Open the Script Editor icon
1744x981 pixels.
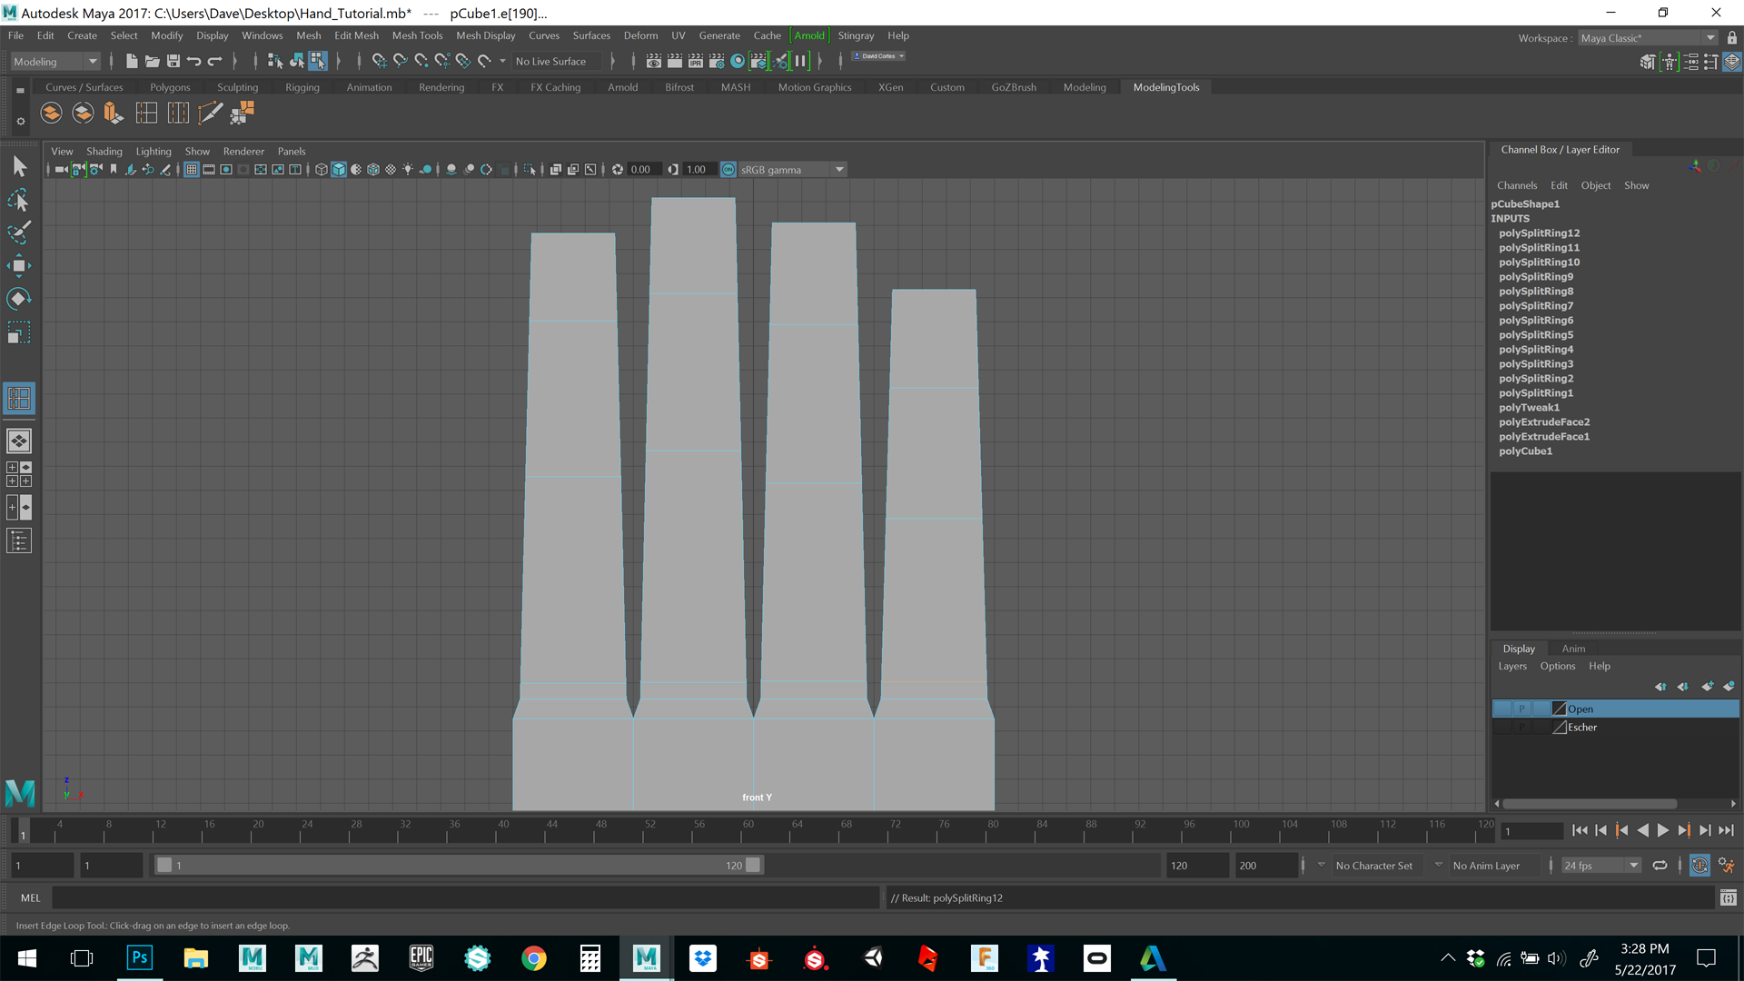point(1728,898)
